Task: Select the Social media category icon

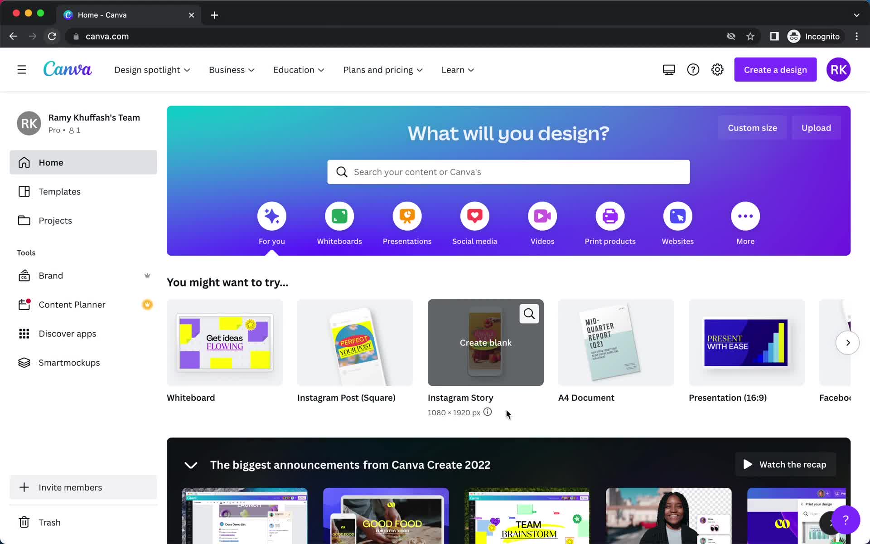Action: point(475,216)
